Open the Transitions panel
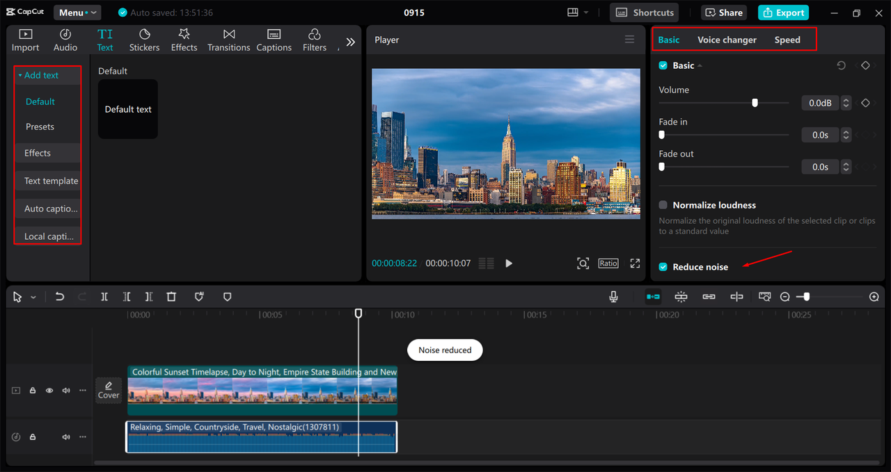This screenshot has width=891, height=472. 228,40
